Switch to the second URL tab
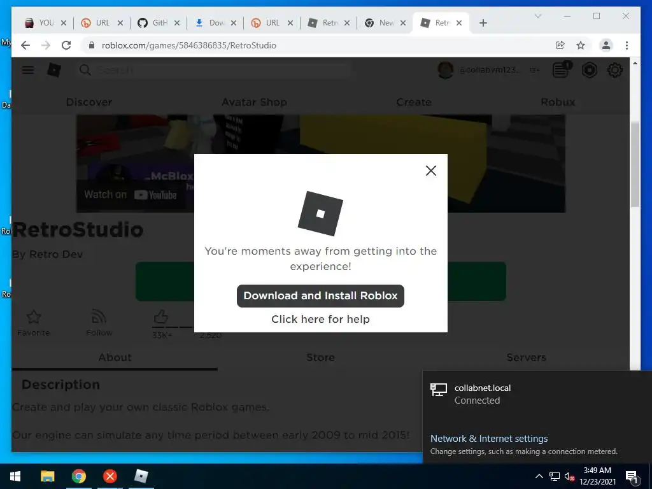Screen dimensions: 652x489 coord(267,23)
